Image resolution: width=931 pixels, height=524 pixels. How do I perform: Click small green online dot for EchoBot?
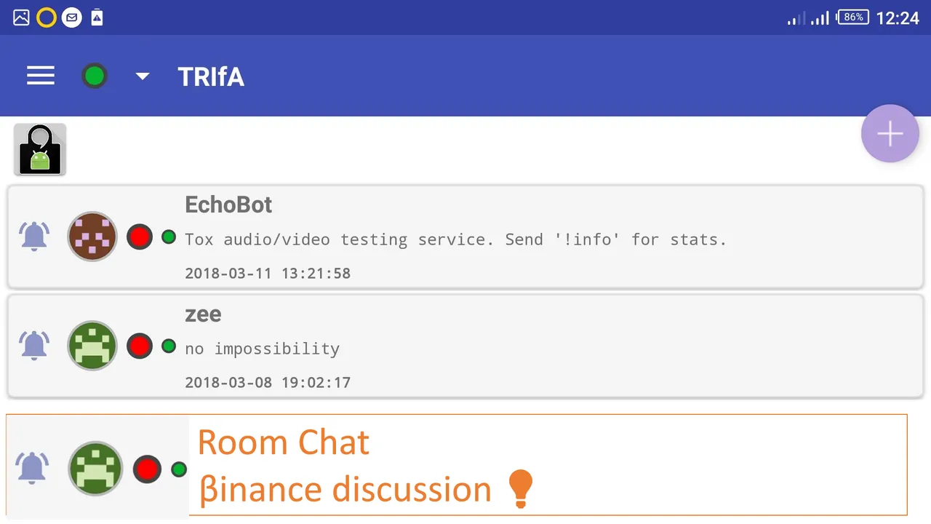[169, 237]
